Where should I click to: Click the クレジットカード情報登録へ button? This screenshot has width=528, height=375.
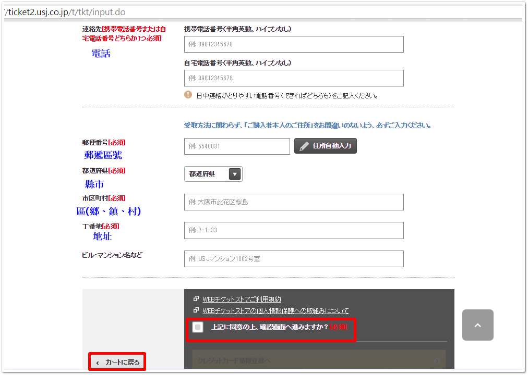pos(319,360)
